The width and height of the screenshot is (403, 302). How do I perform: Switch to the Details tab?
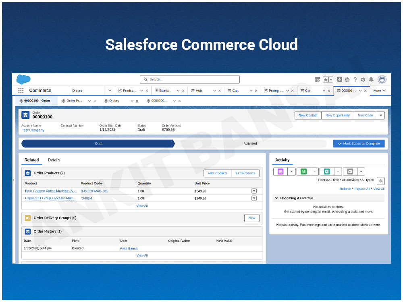tap(54, 160)
